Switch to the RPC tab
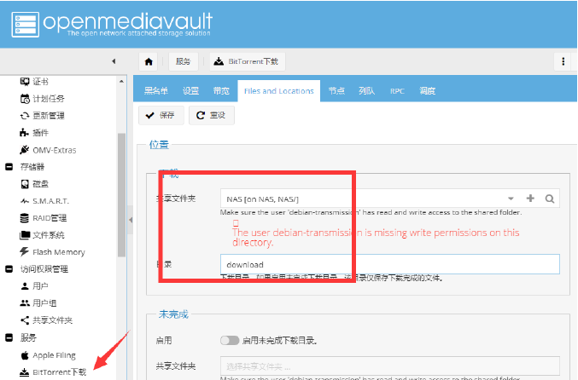 (397, 90)
